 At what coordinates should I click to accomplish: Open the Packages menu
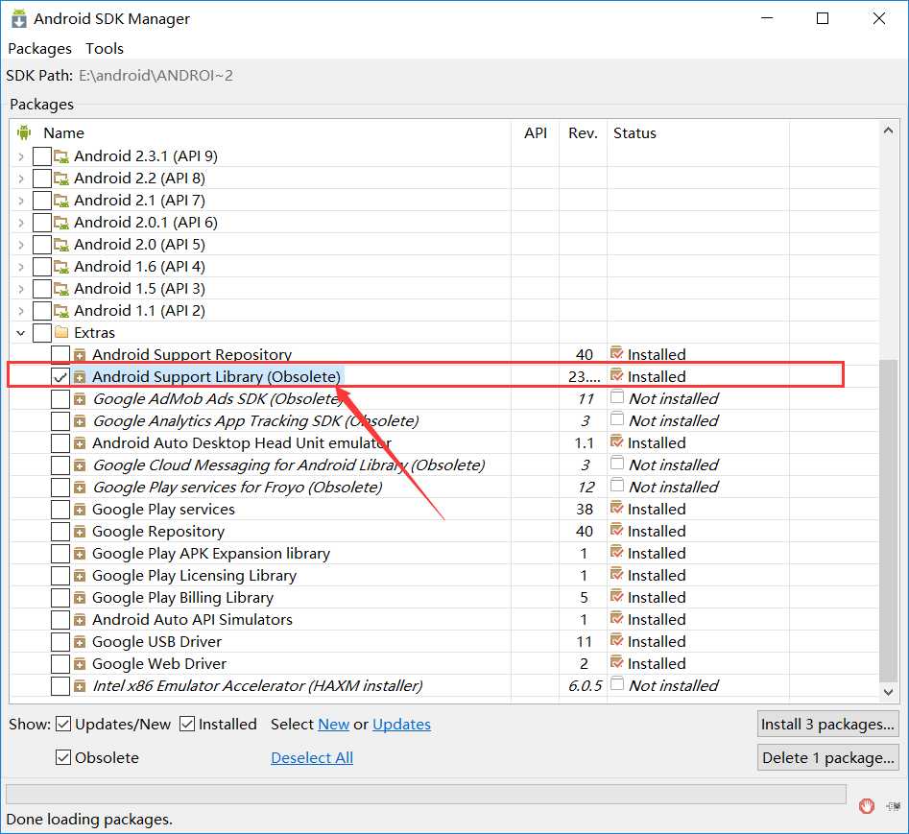[x=39, y=49]
